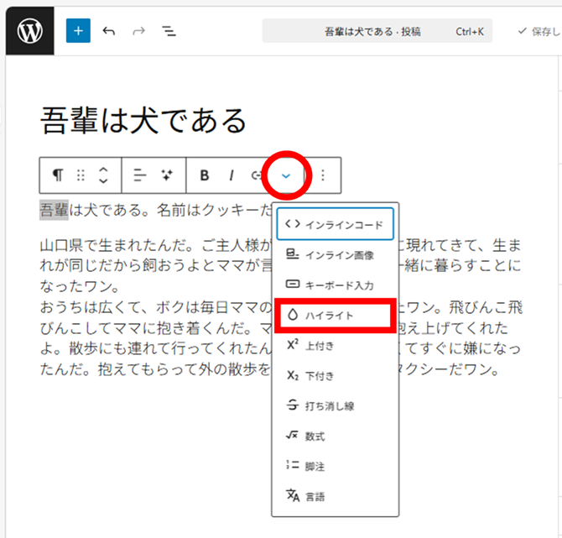Toggle bold formatting
The width and height of the screenshot is (562, 538).
click(x=204, y=175)
